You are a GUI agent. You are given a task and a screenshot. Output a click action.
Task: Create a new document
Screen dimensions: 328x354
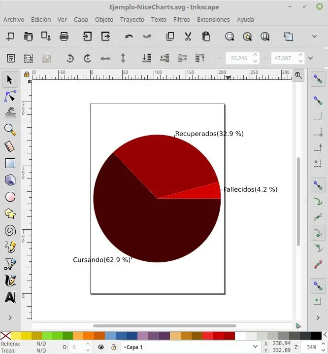10,36
